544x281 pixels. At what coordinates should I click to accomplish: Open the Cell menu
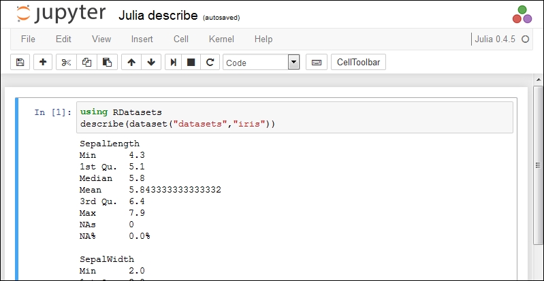tap(181, 39)
